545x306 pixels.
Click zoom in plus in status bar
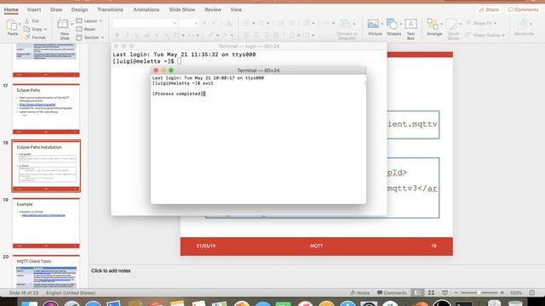tap(502, 292)
